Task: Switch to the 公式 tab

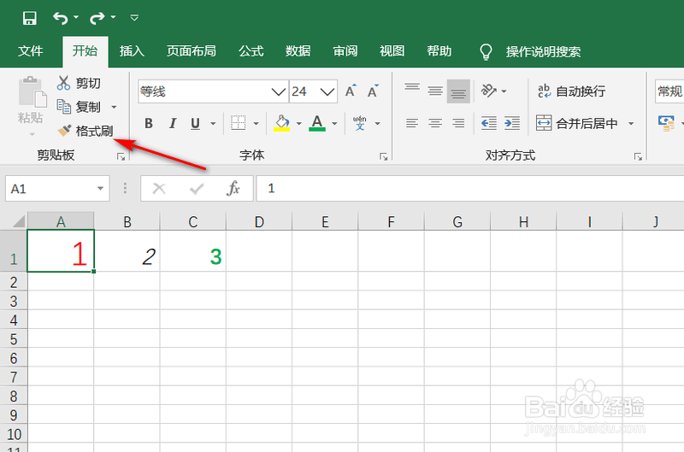Action: [x=251, y=51]
